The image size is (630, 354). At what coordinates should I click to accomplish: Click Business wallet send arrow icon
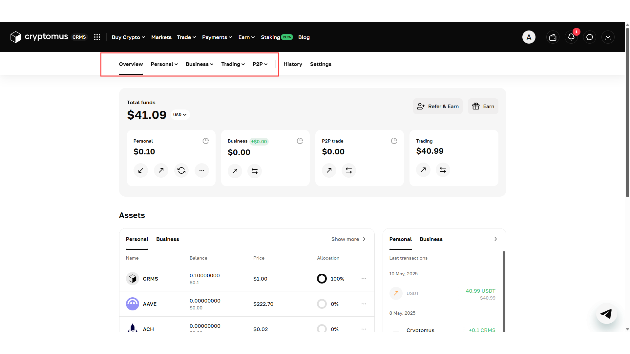(x=235, y=171)
